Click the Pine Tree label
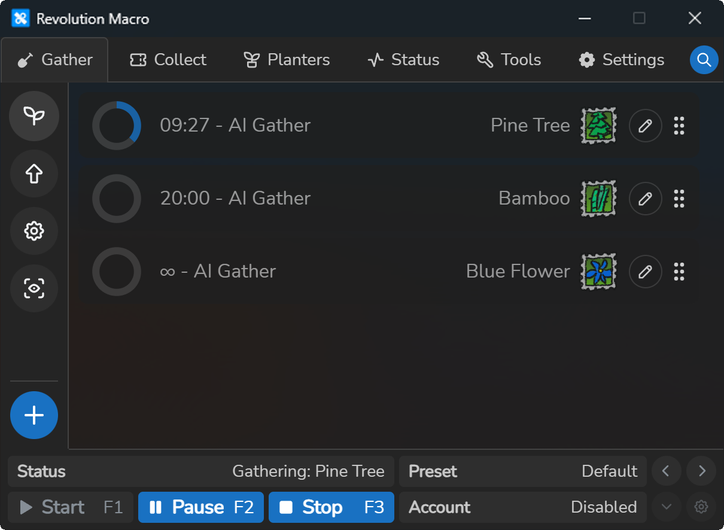The height and width of the screenshot is (530, 724). (530, 126)
